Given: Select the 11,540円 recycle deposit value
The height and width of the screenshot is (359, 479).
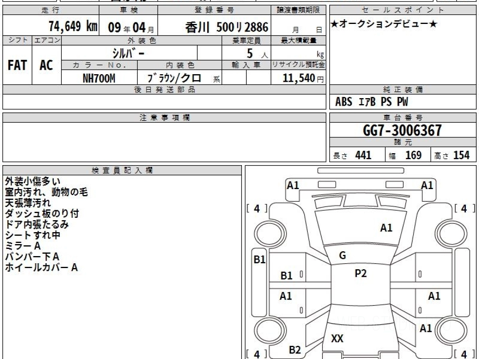Looking at the screenshot, I should (x=303, y=78).
